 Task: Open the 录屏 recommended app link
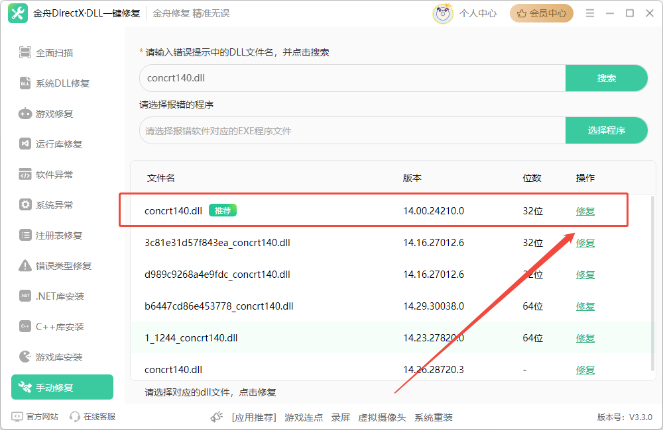pos(340,417)
